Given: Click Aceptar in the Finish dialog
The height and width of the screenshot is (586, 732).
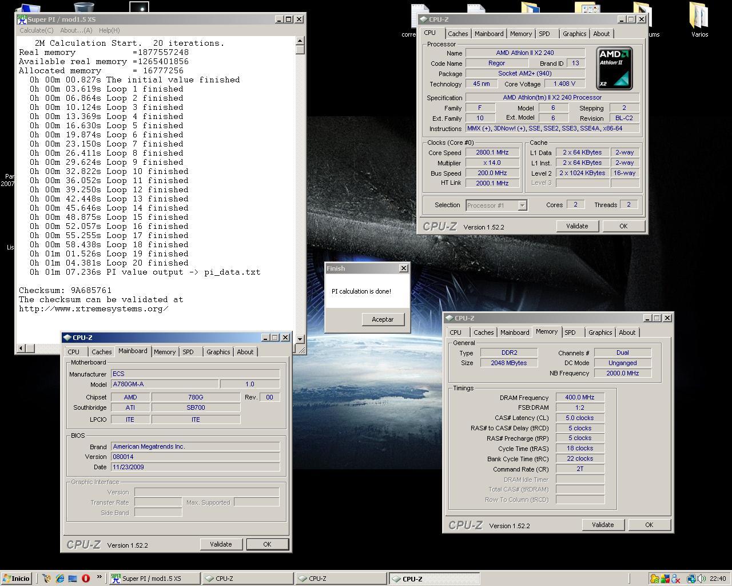Looking at the screenshot, I should (x=383, y=319).
